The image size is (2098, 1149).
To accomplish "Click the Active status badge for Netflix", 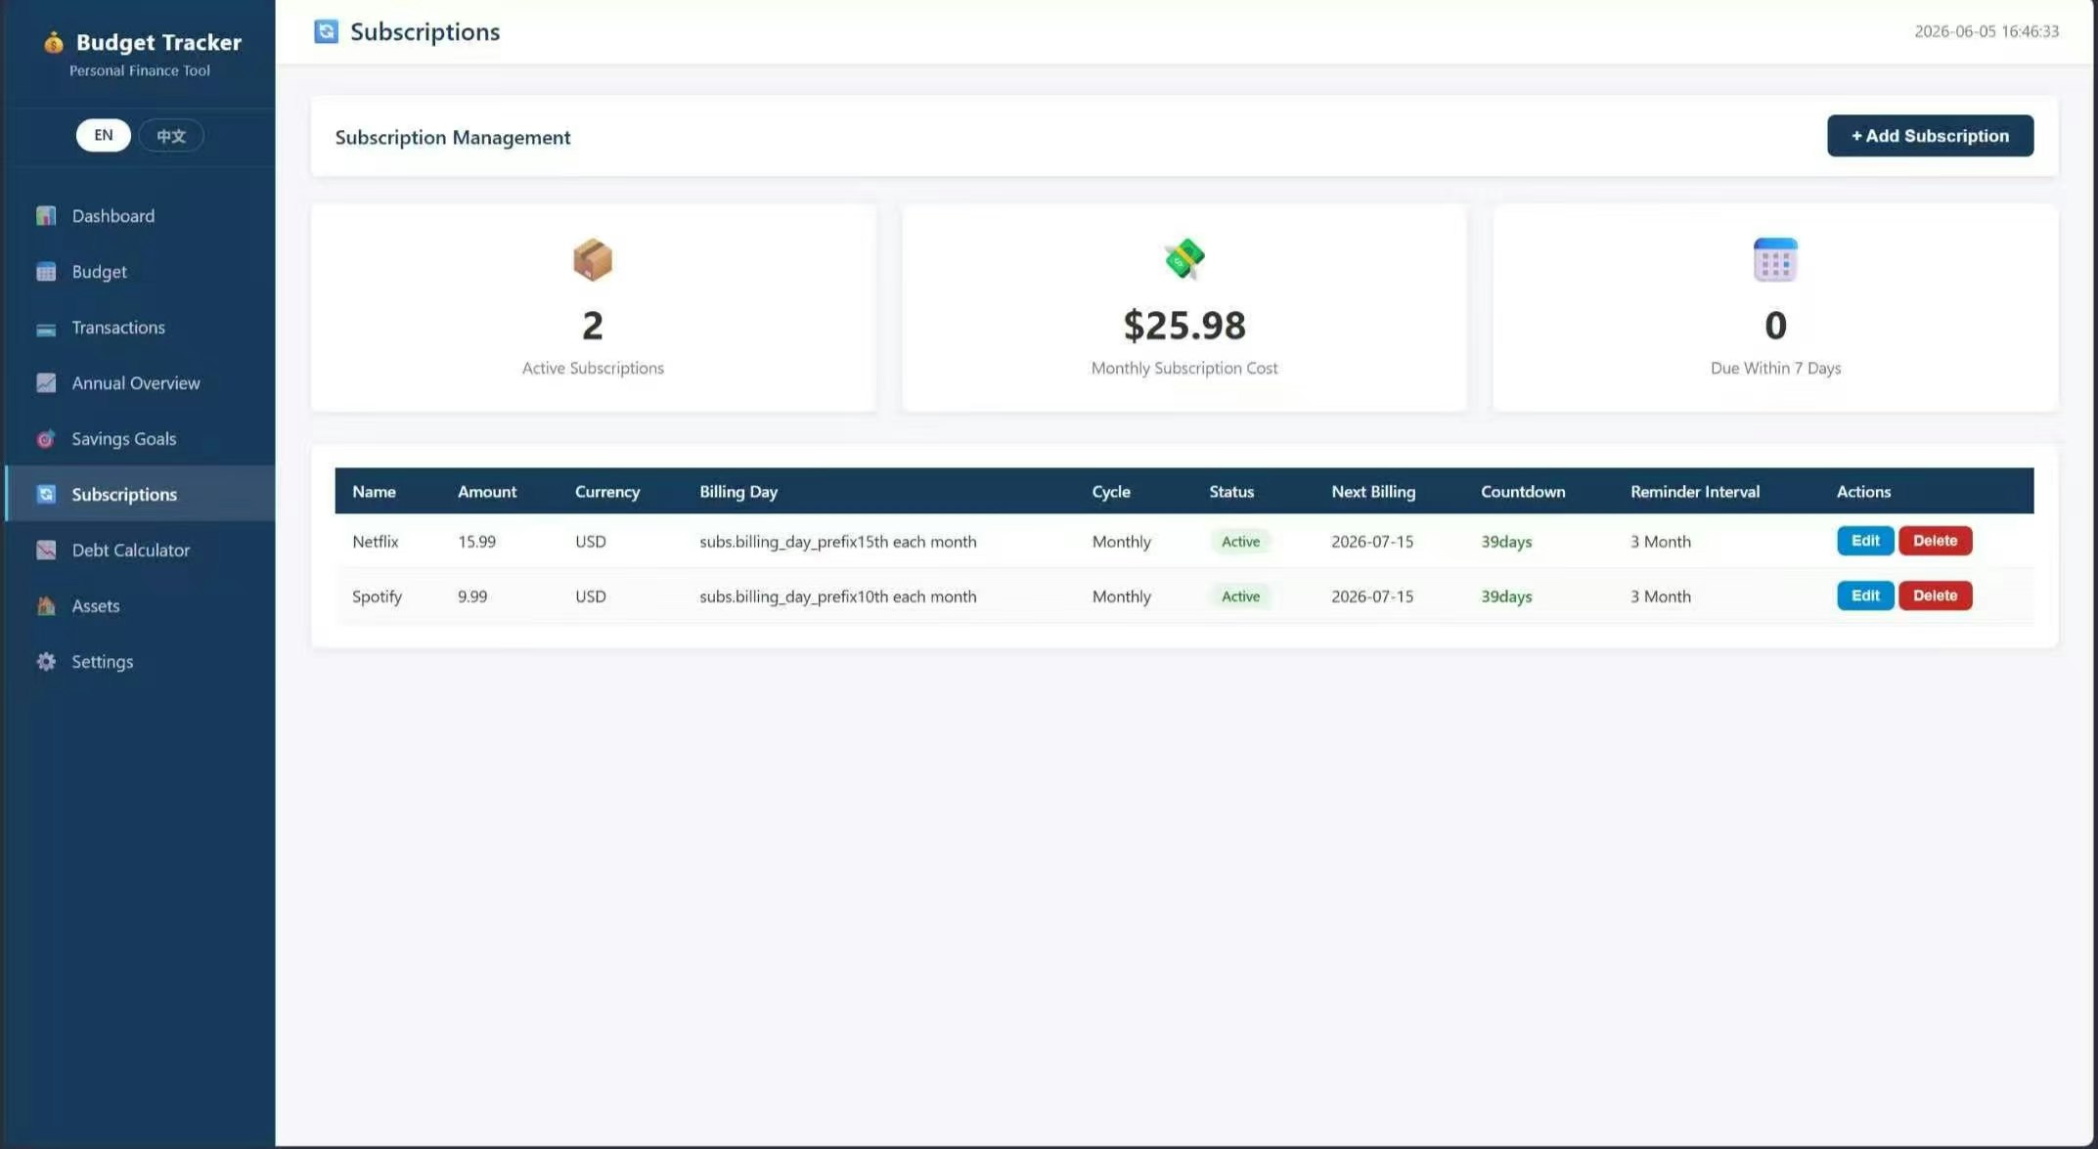I will pyautogui.click(x=1240, y=542).
